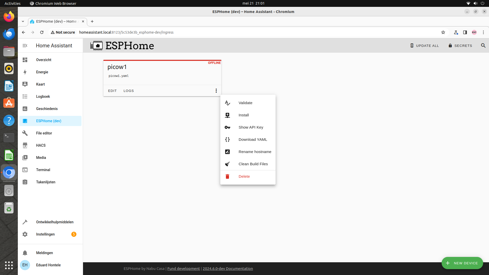Open Ontwikkelhulpmiddelen hammer icon

pos(25,222)
